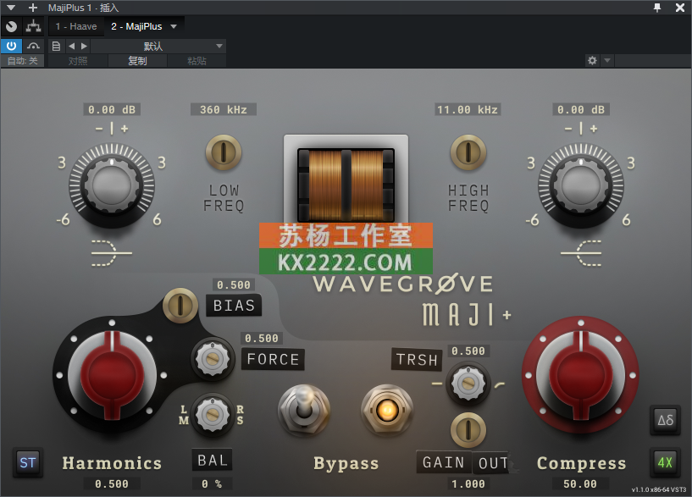This screenshot has height=497, width=692.
Task: Select the GAIN label
Action: click(444, 462)
